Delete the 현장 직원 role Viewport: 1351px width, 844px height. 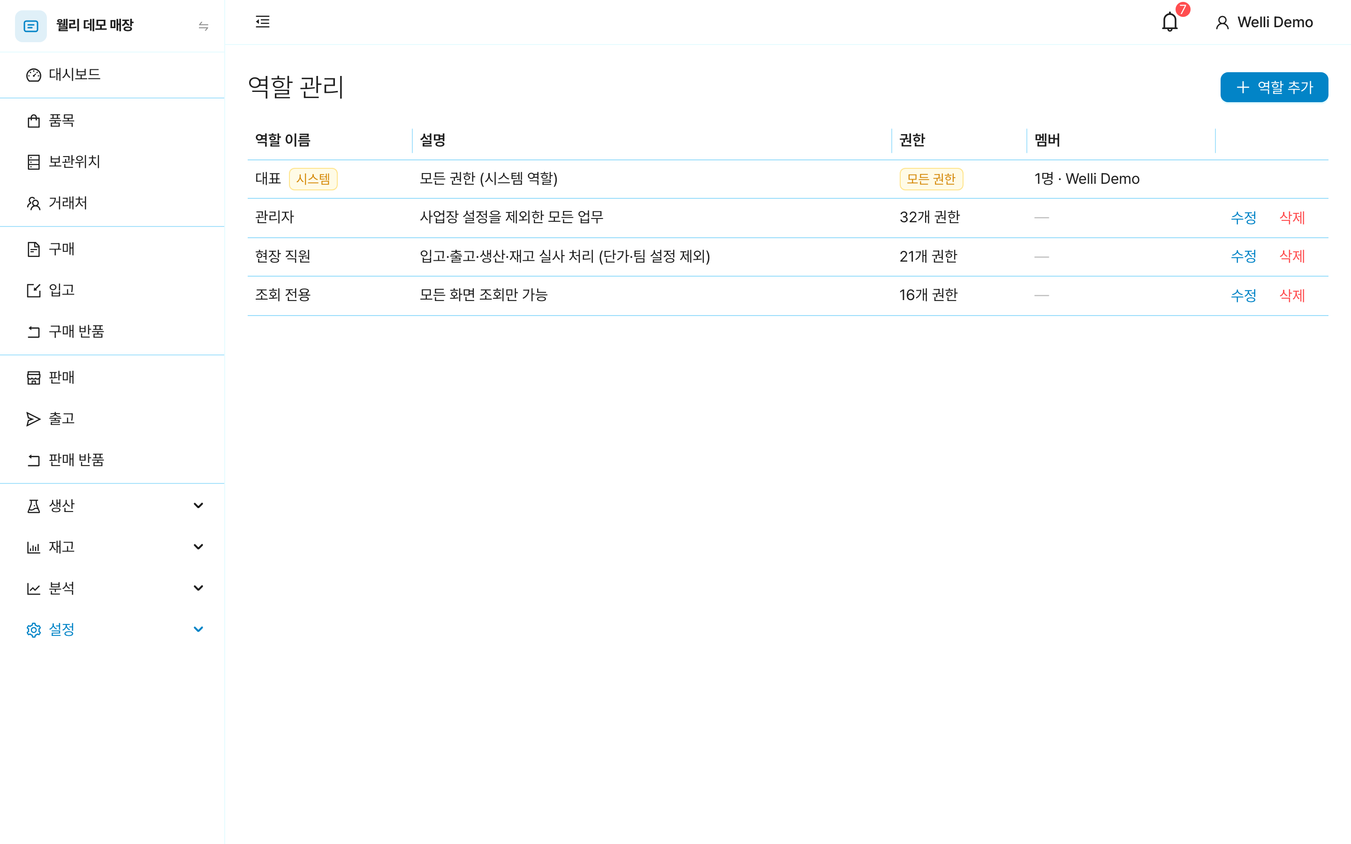click(1292, 257)
